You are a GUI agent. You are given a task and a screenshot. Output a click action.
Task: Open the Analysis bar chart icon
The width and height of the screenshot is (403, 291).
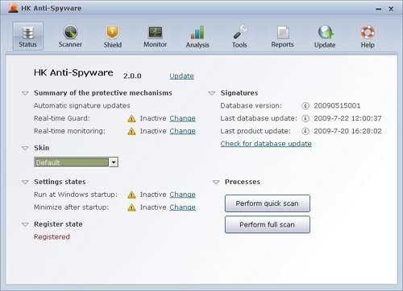[x=197, y=32]
